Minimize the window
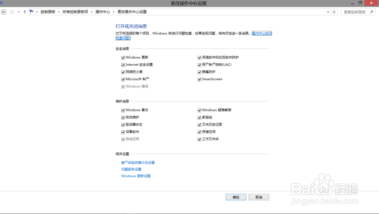 (x=352, y=3)
